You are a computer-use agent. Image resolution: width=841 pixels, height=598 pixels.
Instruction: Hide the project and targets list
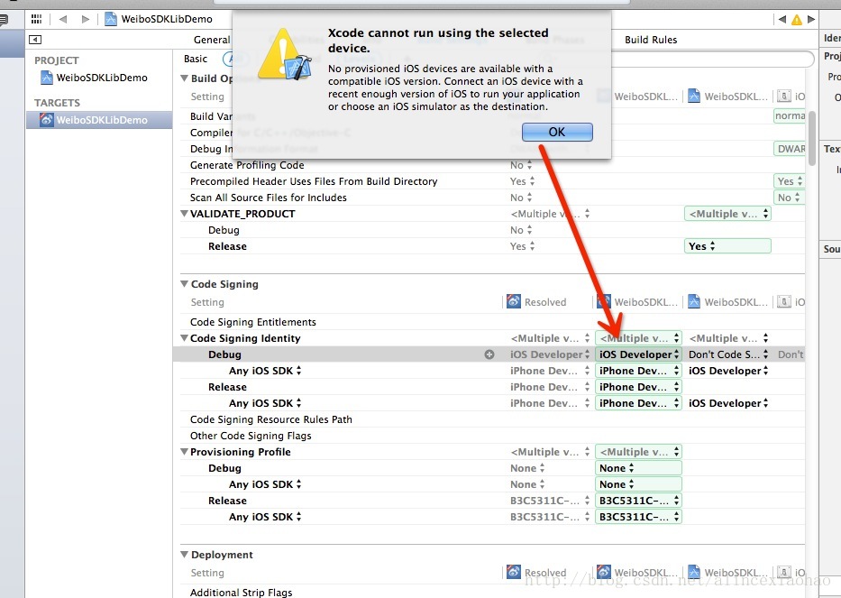[35, 40]
